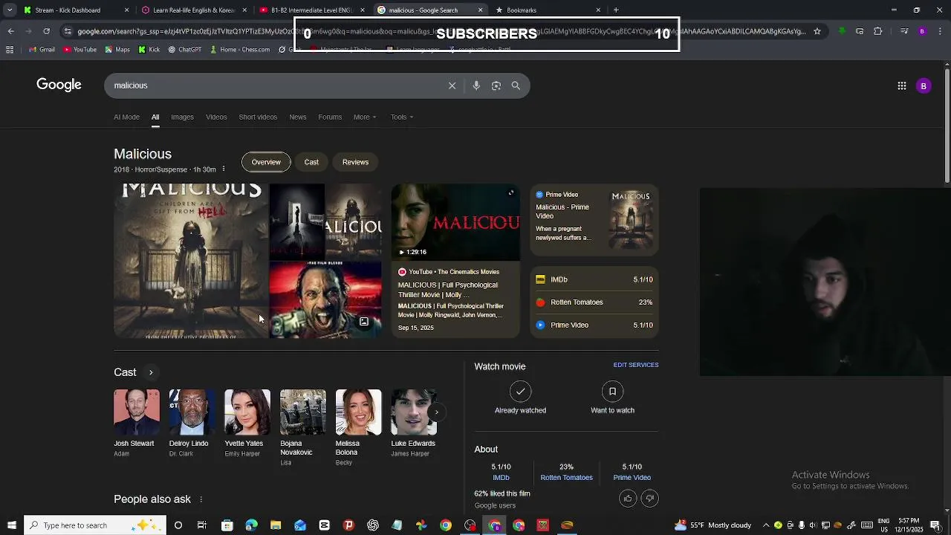Image resolution: width=951 pixels, height=535 pixels.
Task: Open main Malicious movie poster image
Action: point(191,261)
